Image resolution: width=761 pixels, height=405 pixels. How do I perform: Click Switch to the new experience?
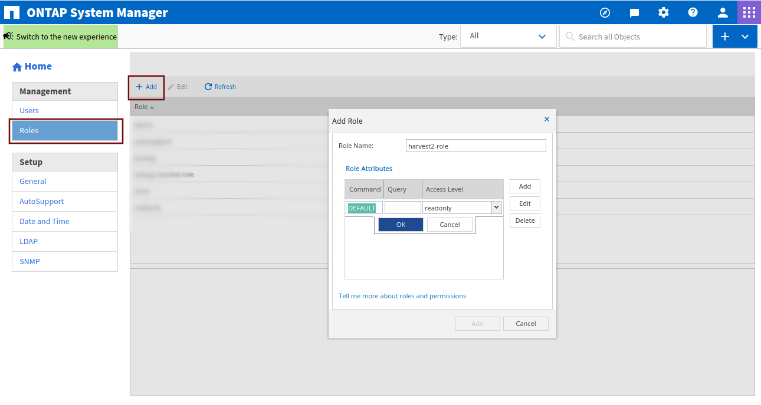[61, 37]
